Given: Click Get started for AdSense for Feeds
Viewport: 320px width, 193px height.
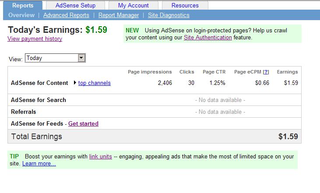Looking at the screenshot, I should (x=83, y=124).
